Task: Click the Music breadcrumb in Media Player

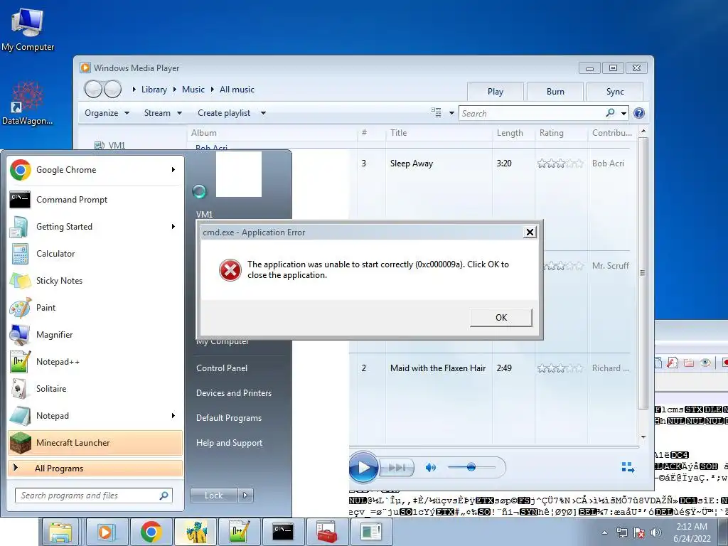Action: [193, 90]
